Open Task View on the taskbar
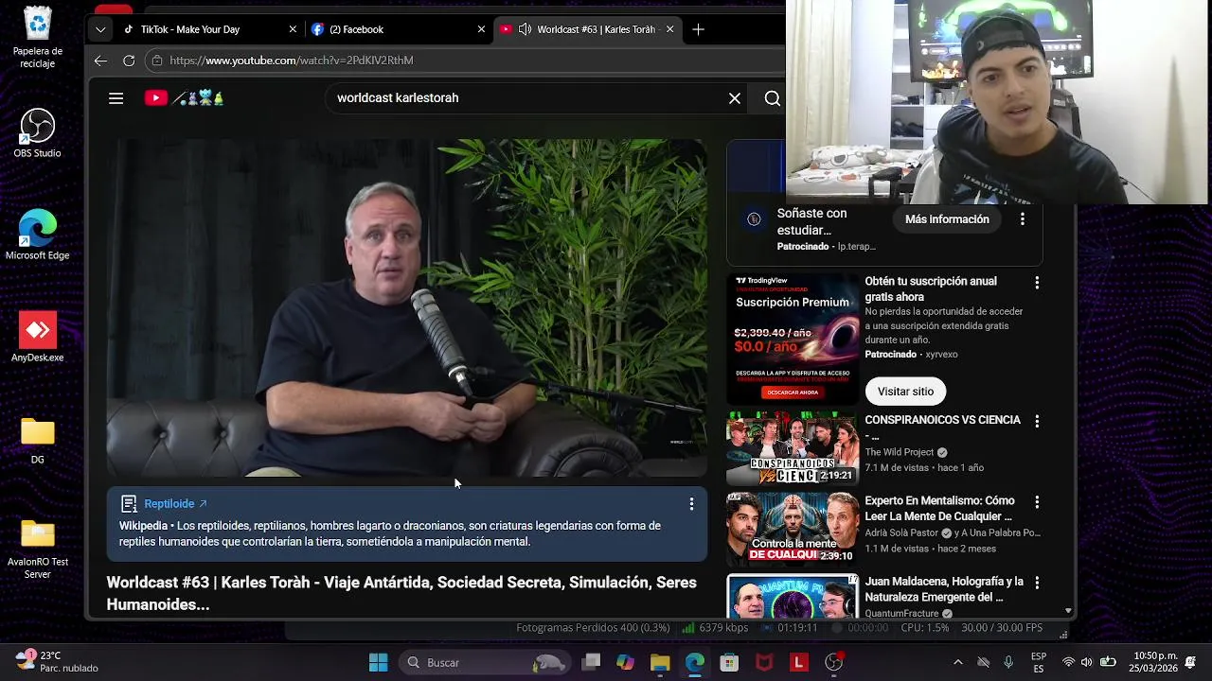 click(591, 662)
